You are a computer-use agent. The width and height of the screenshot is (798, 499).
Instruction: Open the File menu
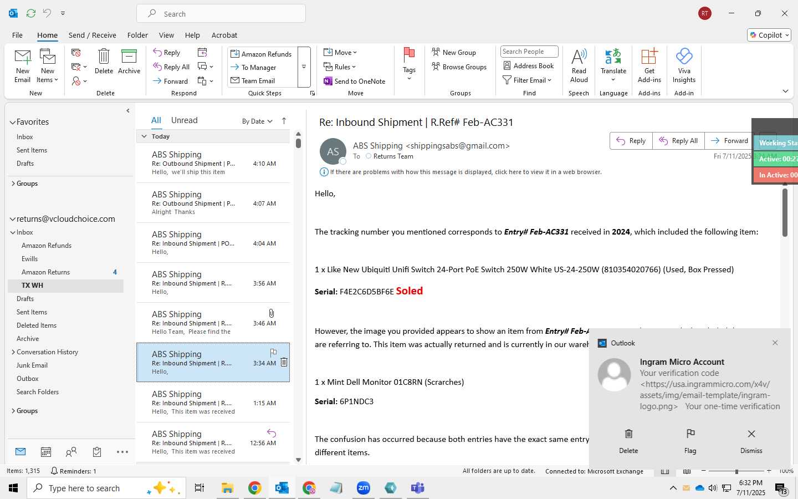pyautogui.click(x=17, y=35)
